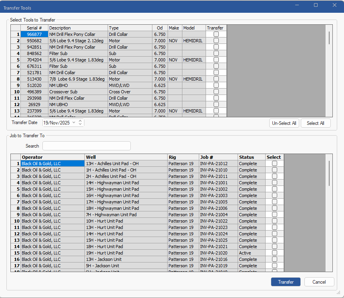Sort tools by Serial # header
This screenshot has width=344, height=298.
[34, 28]
